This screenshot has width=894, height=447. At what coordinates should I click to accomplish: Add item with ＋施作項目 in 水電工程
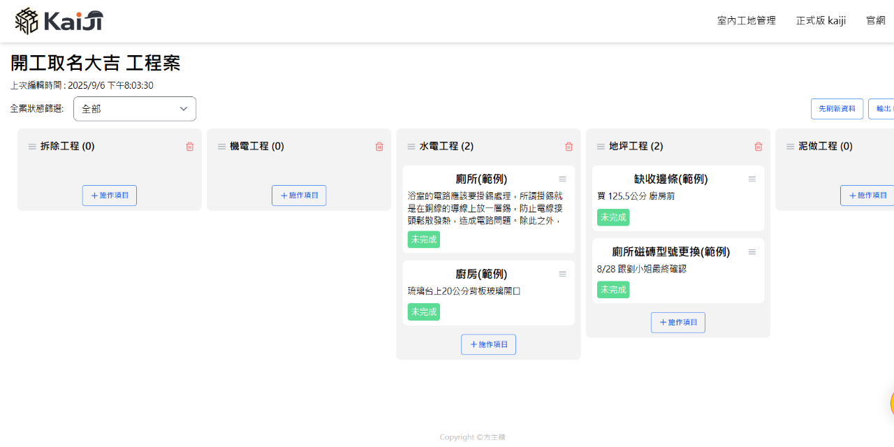(488, 344)
